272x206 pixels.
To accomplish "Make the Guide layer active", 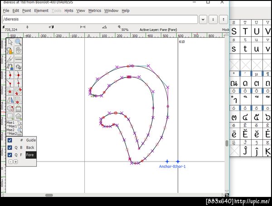I will [x=31, y=140].
